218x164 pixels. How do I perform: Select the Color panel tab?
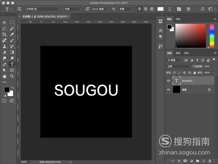169,19
